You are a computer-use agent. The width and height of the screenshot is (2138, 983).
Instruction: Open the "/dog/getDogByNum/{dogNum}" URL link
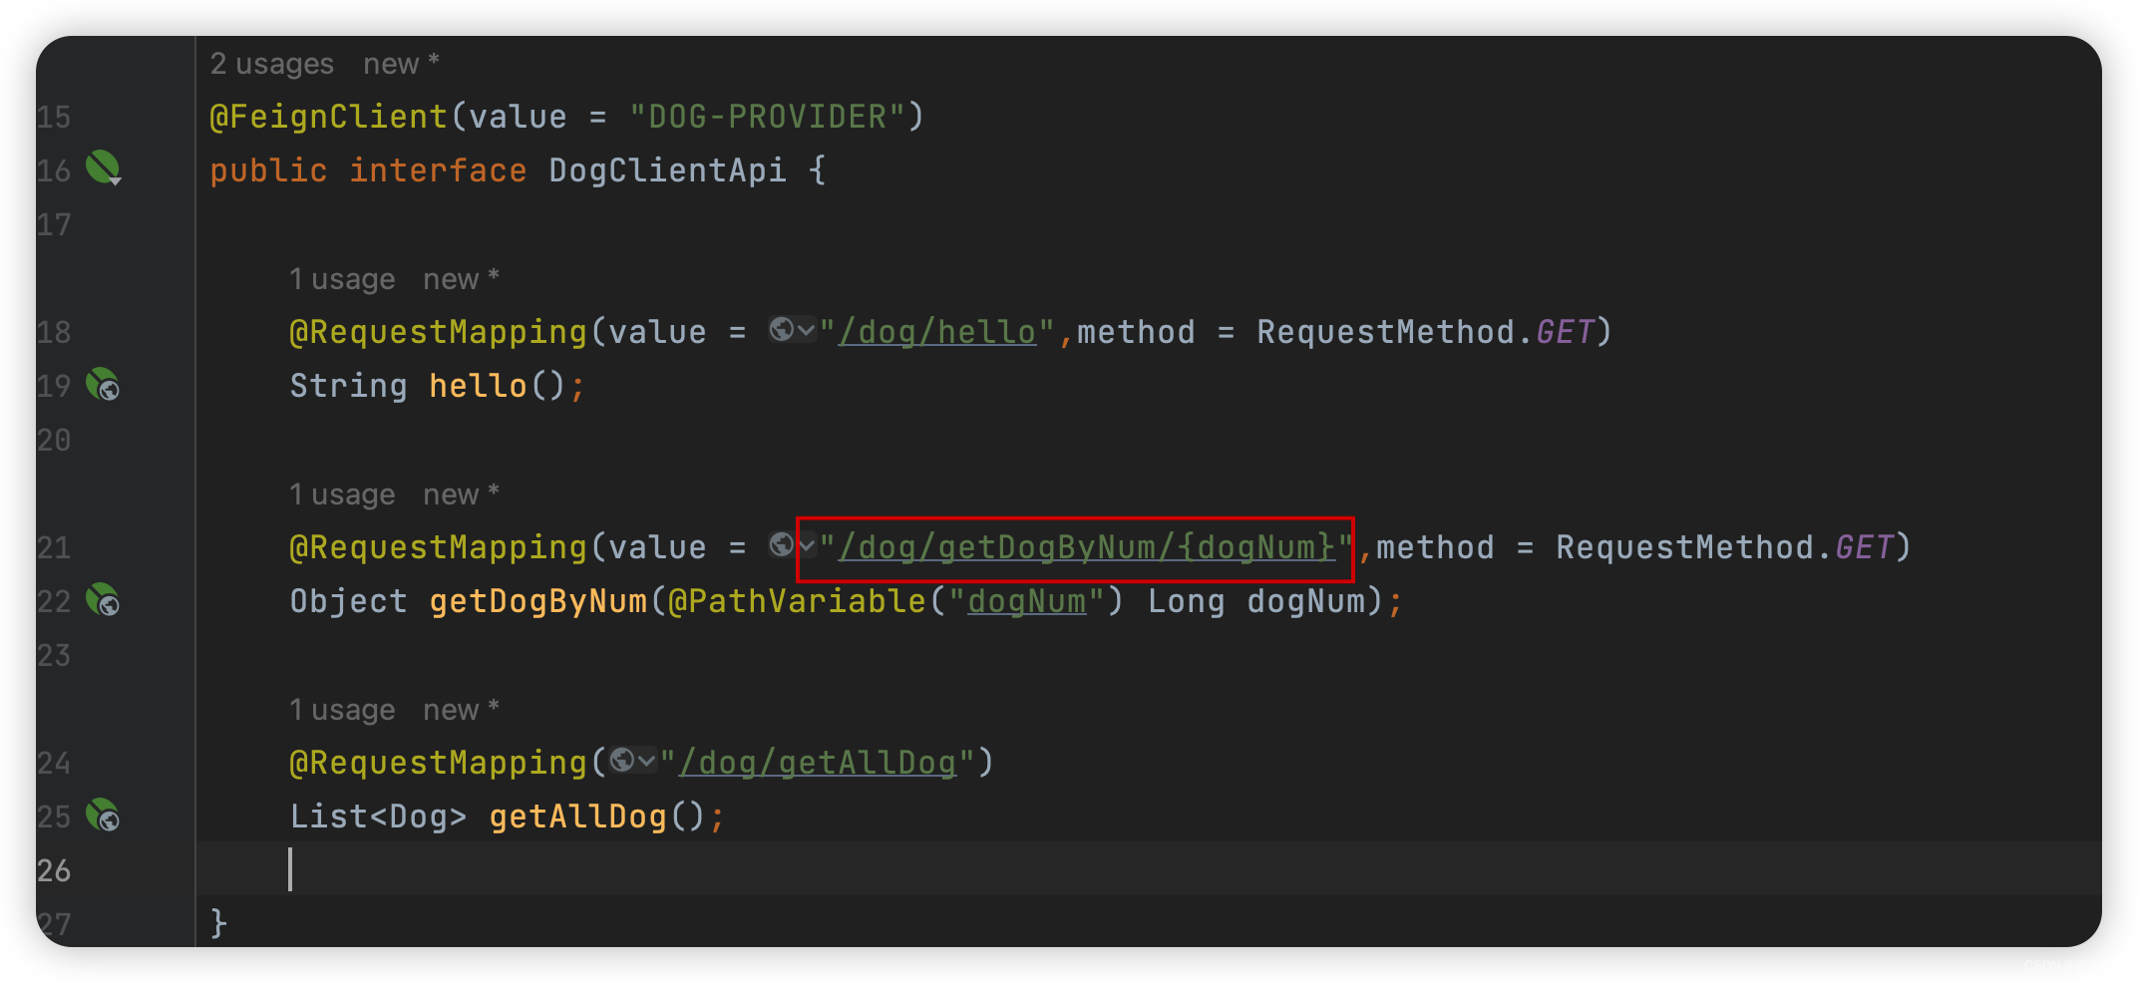click(x=1087, y=547)
